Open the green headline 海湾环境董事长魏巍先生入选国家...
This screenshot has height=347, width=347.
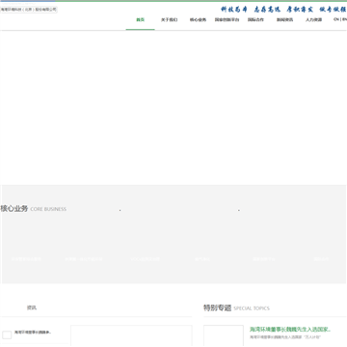tap(290, 330)
